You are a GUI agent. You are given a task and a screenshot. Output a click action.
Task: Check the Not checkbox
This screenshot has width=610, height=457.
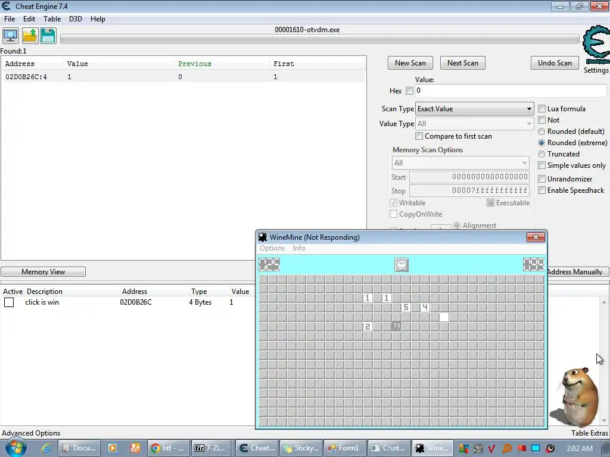(x=541, y=120)
